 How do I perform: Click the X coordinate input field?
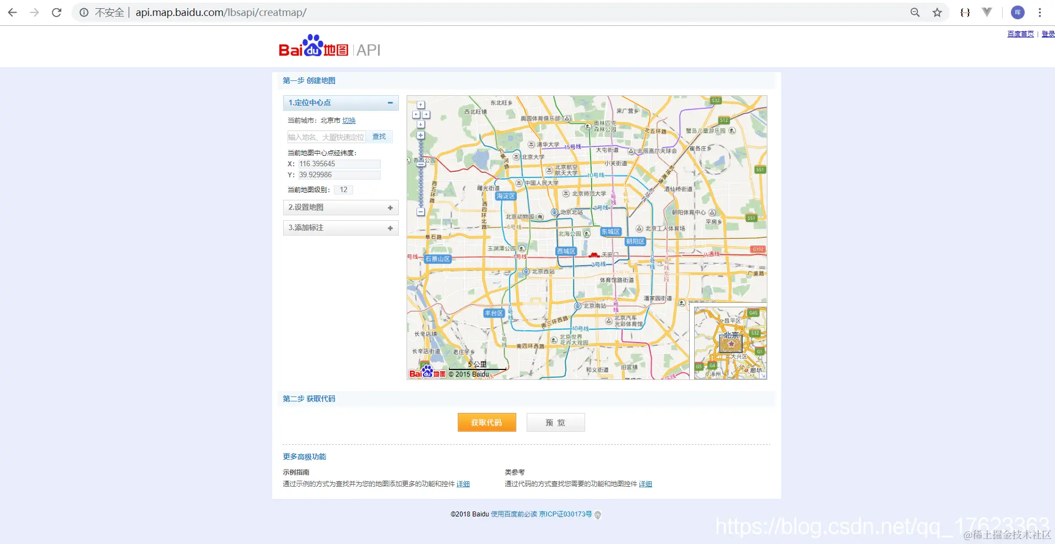[338, 164]
